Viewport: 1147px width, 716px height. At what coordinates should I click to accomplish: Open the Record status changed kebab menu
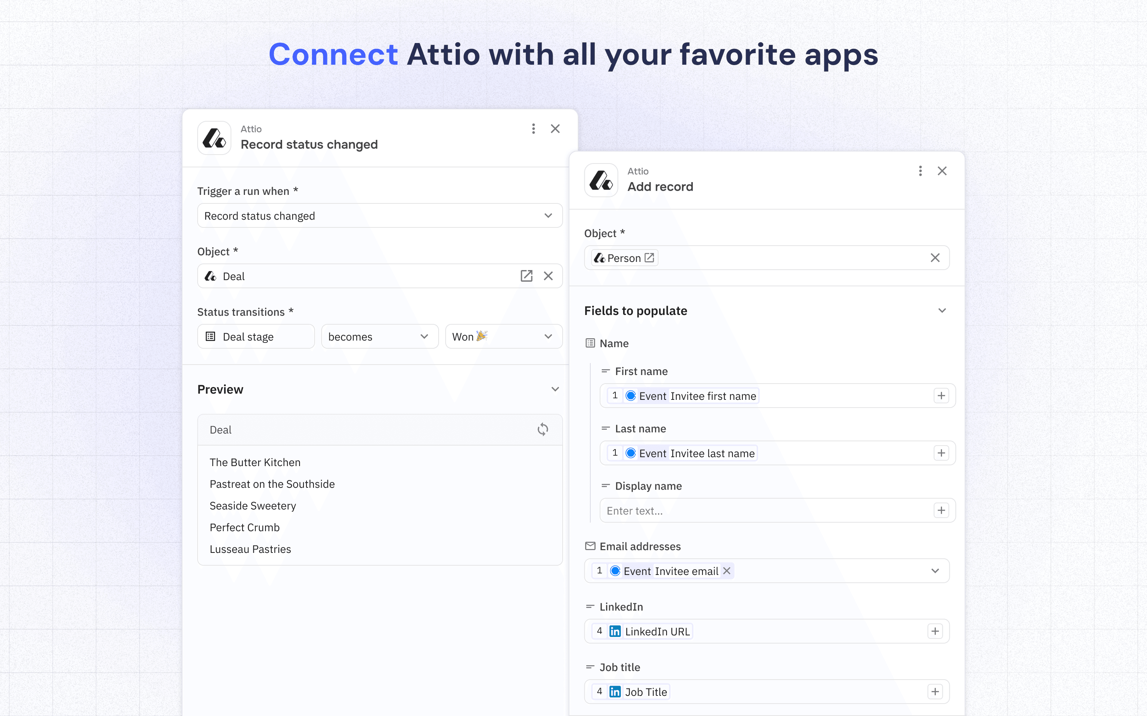coord(533,129)
